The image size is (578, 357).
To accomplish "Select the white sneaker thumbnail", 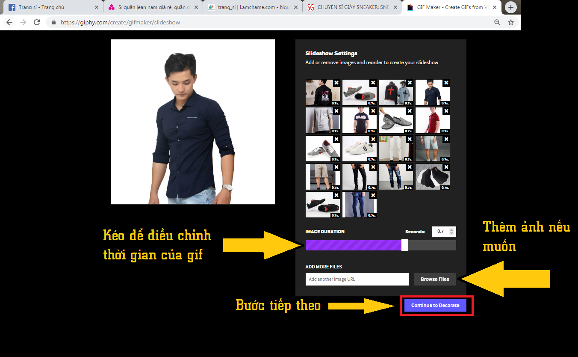I will coord(359,149).
